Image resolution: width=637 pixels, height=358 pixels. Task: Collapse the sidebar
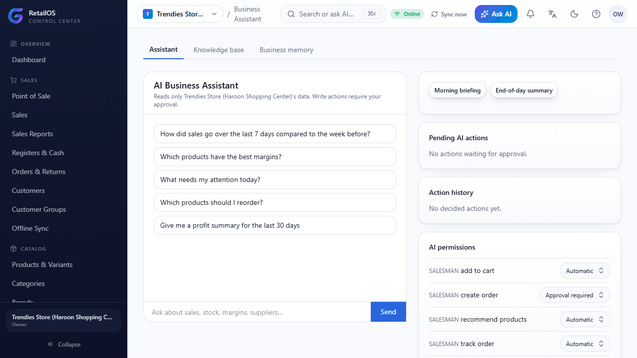[x=64, y=344]
